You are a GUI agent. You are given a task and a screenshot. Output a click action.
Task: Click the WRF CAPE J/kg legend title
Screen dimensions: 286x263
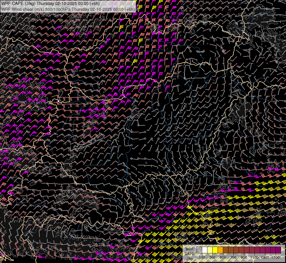coord(190,254)
